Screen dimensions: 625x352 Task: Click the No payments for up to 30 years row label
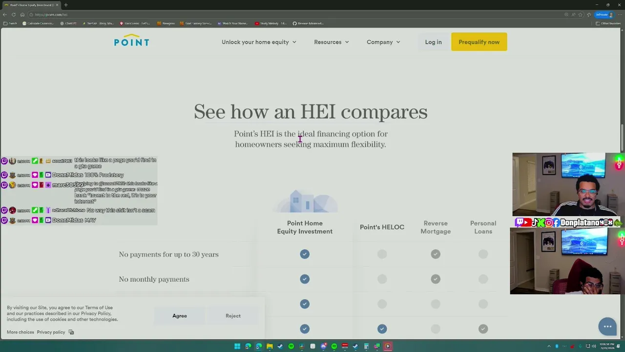click(168, 254)
